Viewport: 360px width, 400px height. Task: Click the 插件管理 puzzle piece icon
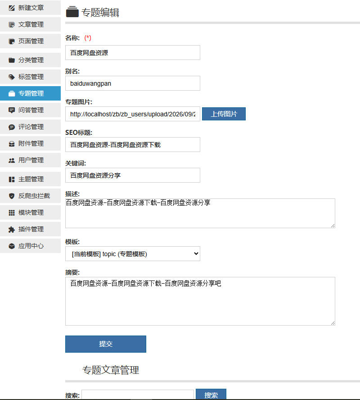pyautogui.click(x=12, y=230)
